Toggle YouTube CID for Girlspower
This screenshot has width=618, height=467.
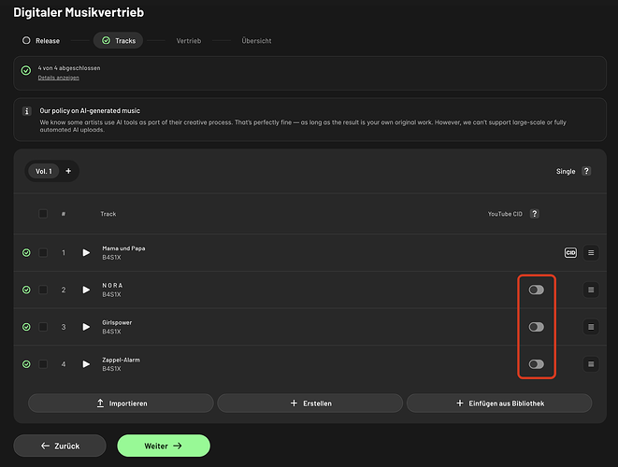(537, 327)
